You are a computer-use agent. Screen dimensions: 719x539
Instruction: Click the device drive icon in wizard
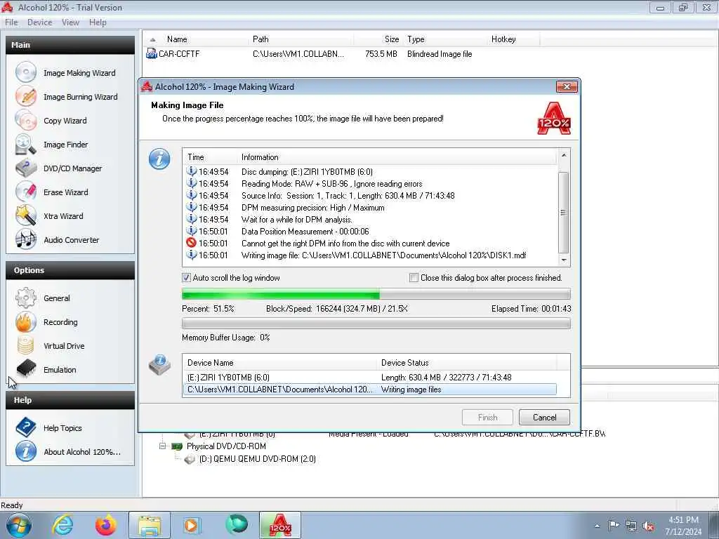coord(159,365)
